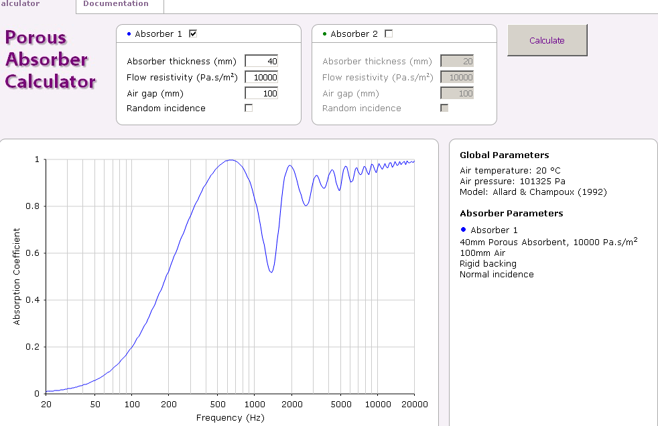Image resolution: width=658 pixels, height=426 pixels.
Task: Click the Absorber Parameters heading
Action: tap(511, 214)
